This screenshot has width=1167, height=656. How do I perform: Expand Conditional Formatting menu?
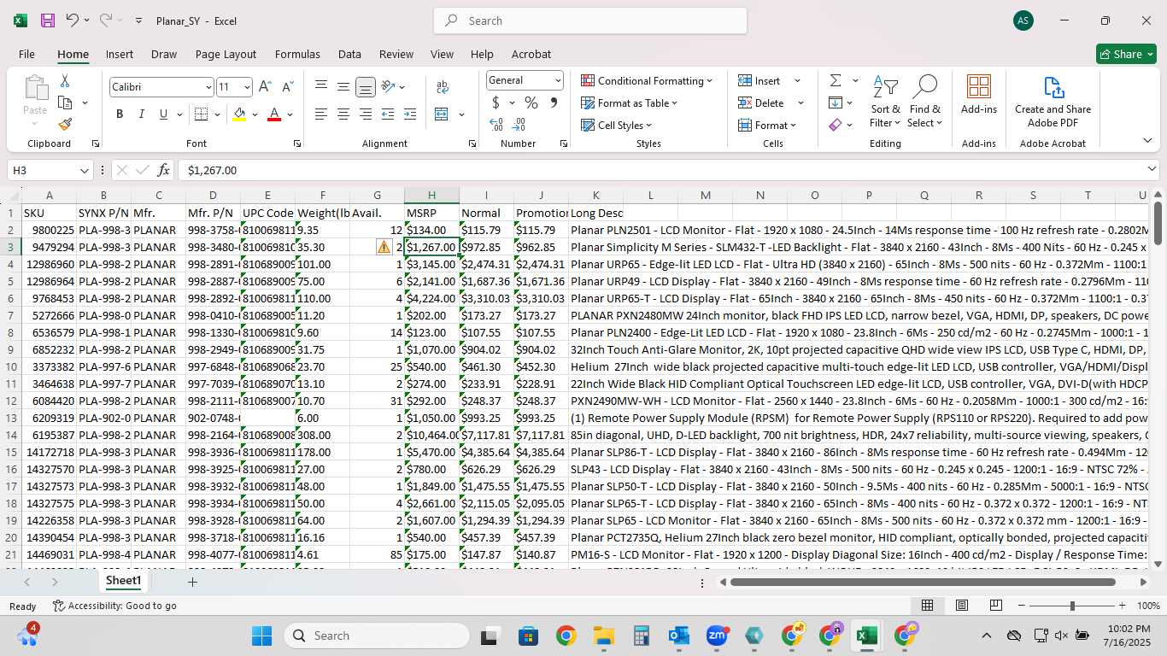click(647, 80)
